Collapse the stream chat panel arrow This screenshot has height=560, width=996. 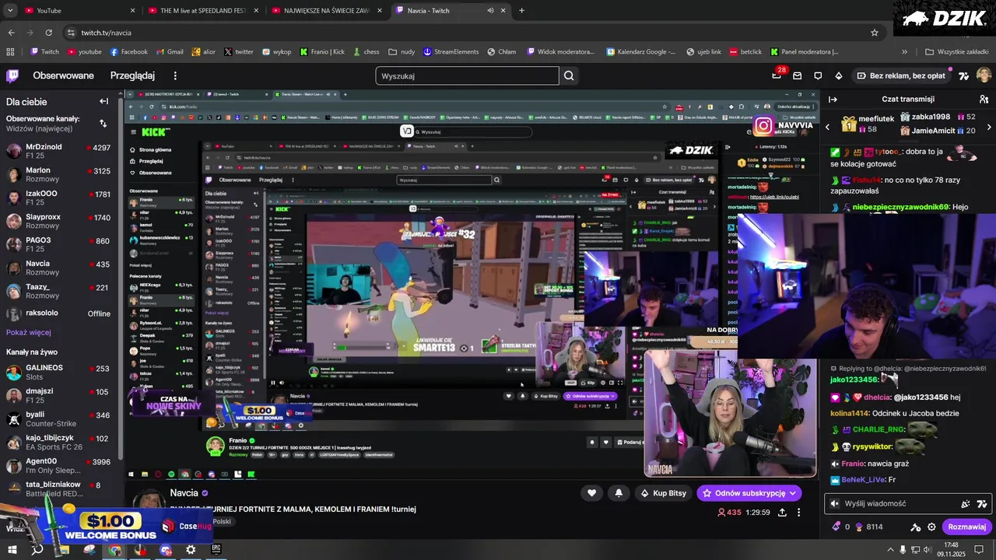click(x=833, y=100)
